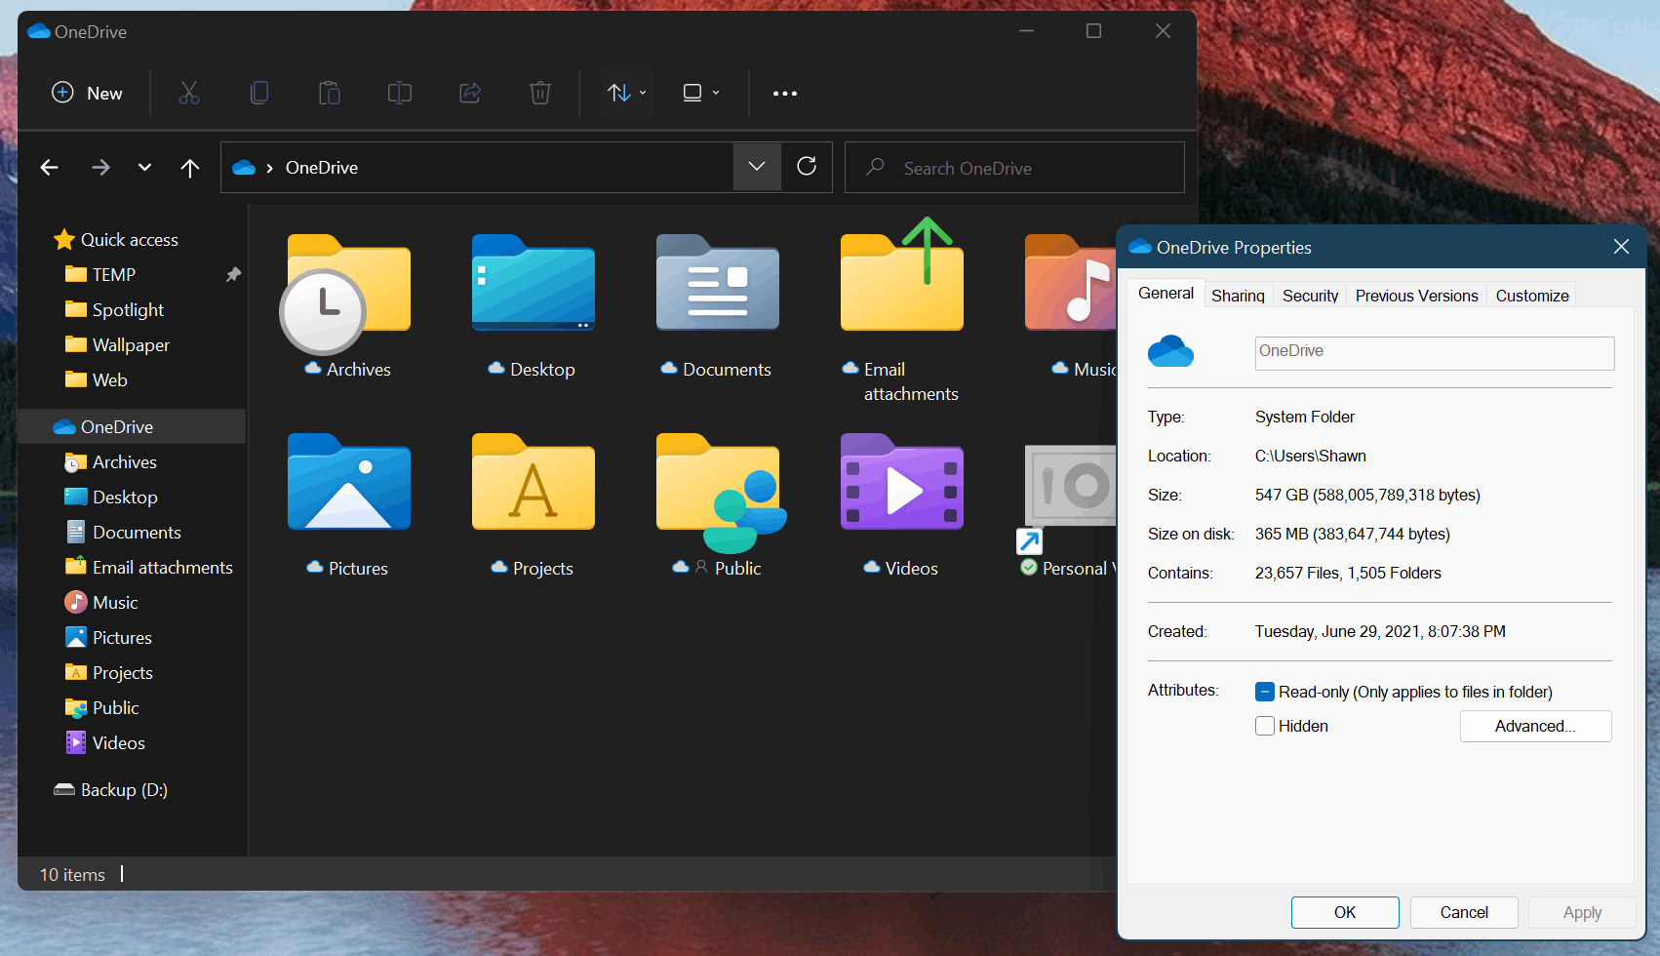Select the Videos folder icon in main pane
Viewport: 1660px width, 956px height.
pos(901,482)
